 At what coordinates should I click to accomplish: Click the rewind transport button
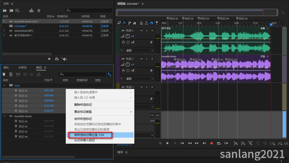[x=190, y=143]
